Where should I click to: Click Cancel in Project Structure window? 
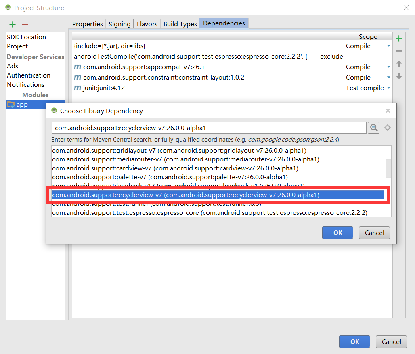391,341
